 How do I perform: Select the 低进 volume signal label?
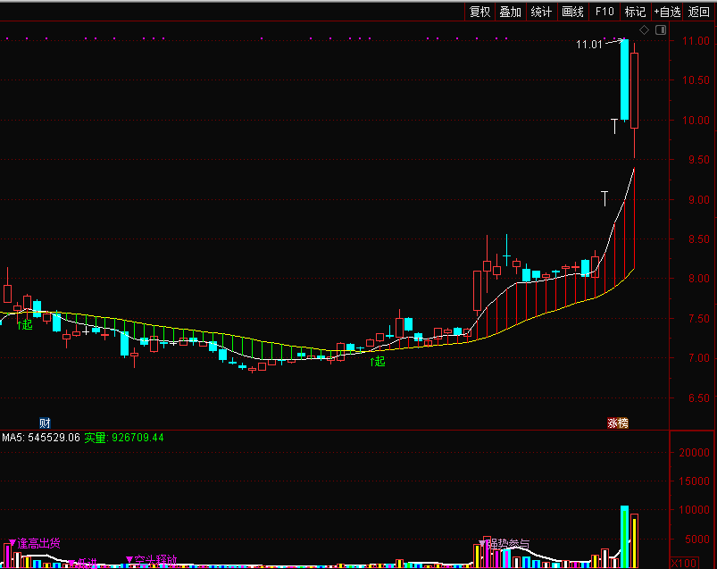pos(83,563)
